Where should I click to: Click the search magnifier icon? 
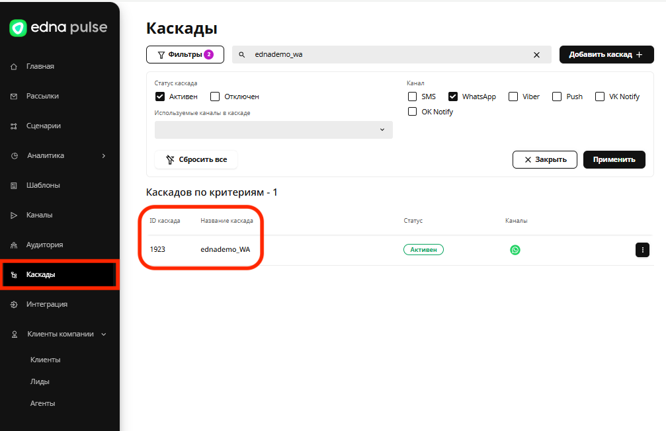click(241, 55)
